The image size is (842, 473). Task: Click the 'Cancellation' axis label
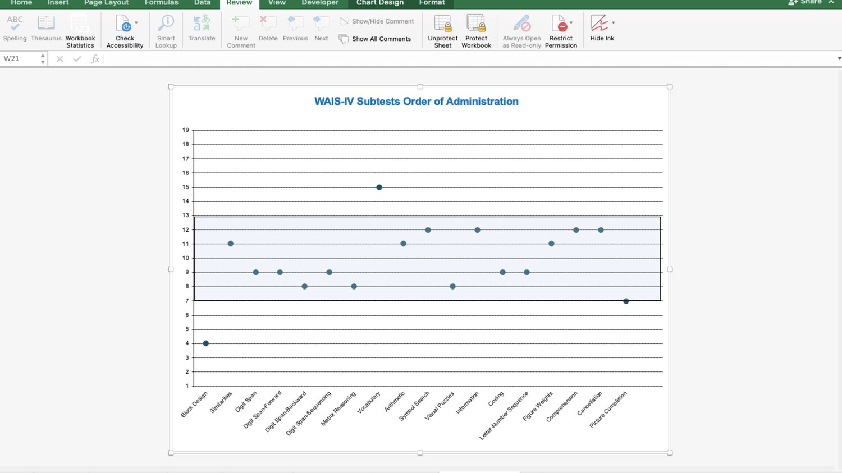[x=590, y=403]
